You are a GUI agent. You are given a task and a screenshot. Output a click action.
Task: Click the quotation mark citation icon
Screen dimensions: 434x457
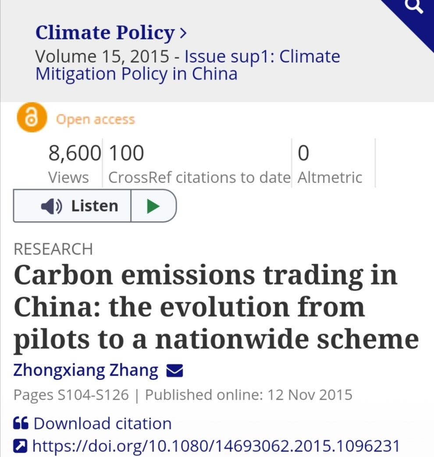pos(21,423)
